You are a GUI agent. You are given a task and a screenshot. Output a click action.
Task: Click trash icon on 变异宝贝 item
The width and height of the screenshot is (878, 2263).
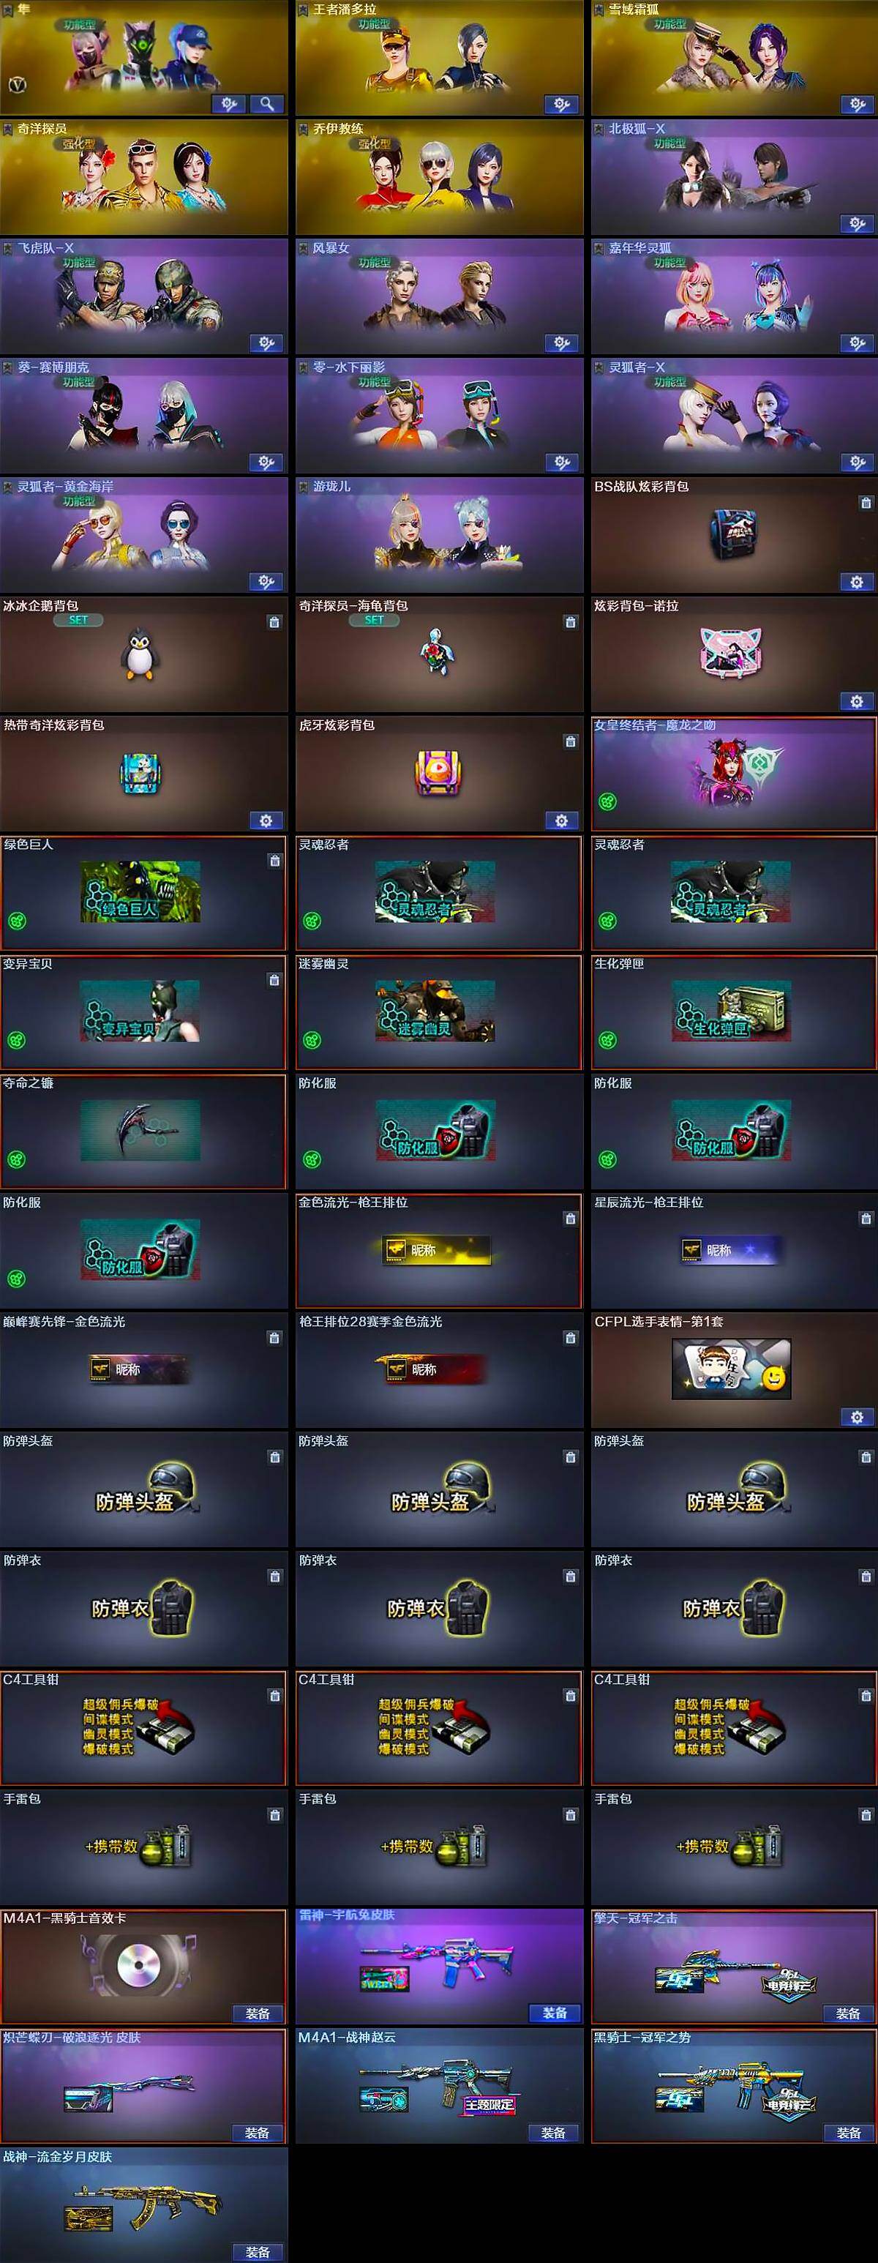pyautogui.click(x=274, y=979)
